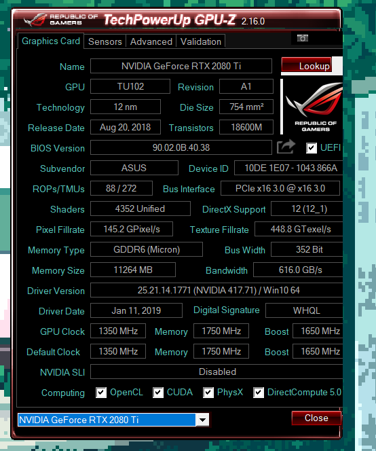Click the DirectX Support value 12 (12_1)

[307, 209]
